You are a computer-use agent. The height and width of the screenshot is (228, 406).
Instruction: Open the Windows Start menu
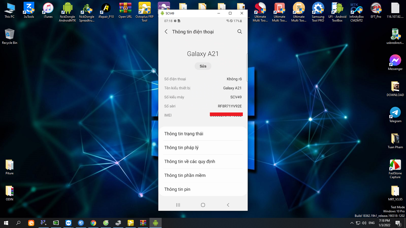point(6,223)
